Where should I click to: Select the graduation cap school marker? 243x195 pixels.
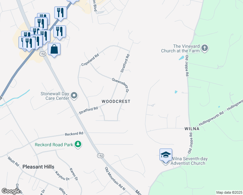tap(166, 155)
